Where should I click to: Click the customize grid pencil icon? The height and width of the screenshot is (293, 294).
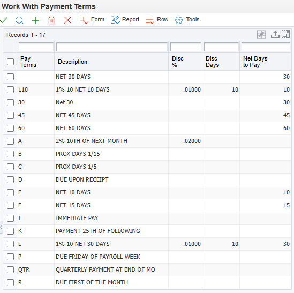point(261,34)
